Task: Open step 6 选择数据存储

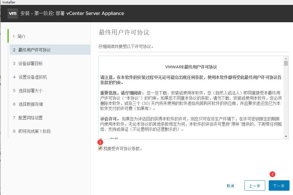Action: [x=30, y=104]
